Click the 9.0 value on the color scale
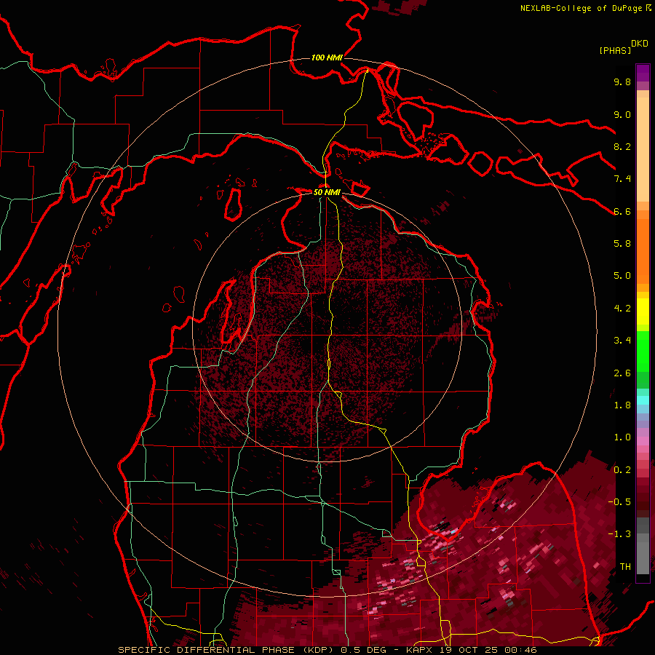Viewport: 655px width, 655px height. 622,114
